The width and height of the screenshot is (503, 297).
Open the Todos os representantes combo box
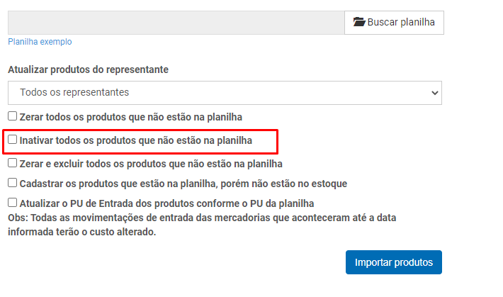click(225, 93)
